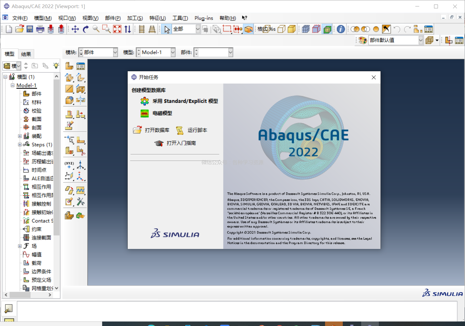Expand the 场 tree node
This screenshot has height=326, width=465.
[x=20, y=246]
